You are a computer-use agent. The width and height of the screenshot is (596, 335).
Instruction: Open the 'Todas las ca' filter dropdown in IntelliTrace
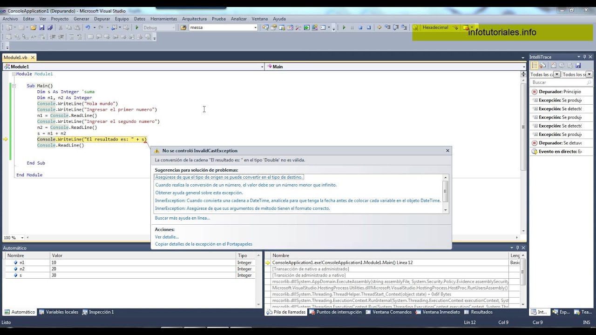click(557, 74)
